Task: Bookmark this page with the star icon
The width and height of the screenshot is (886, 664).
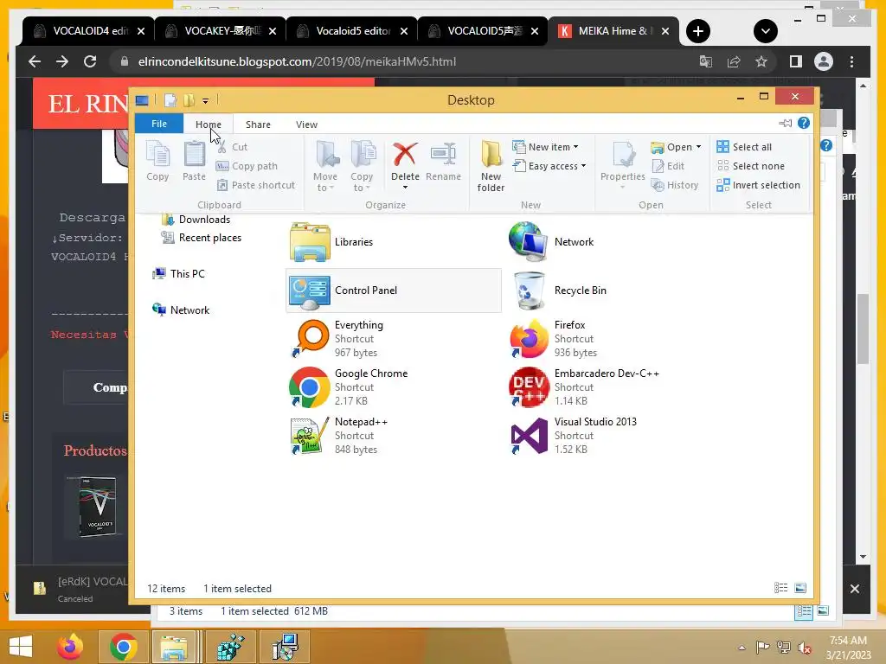Action: pos(761,61)
